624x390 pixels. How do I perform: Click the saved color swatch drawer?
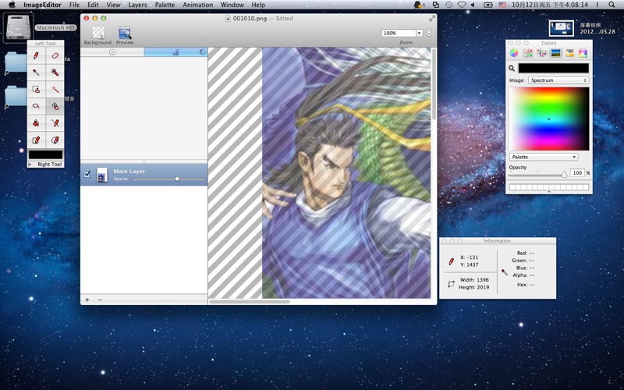[549, 187]
